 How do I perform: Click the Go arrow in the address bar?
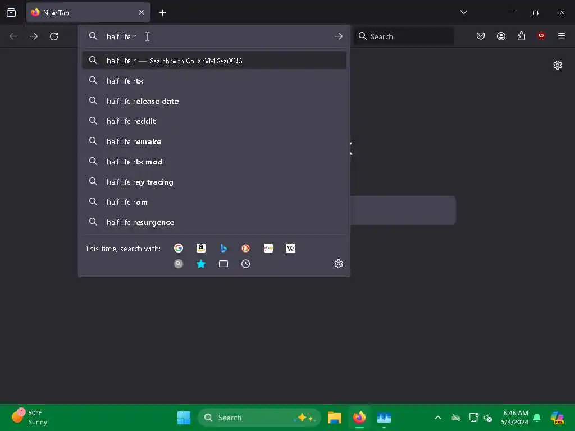point(339,36)
